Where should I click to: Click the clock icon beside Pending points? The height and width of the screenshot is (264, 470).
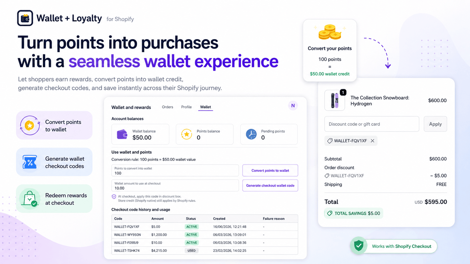(x=251, y=134)
